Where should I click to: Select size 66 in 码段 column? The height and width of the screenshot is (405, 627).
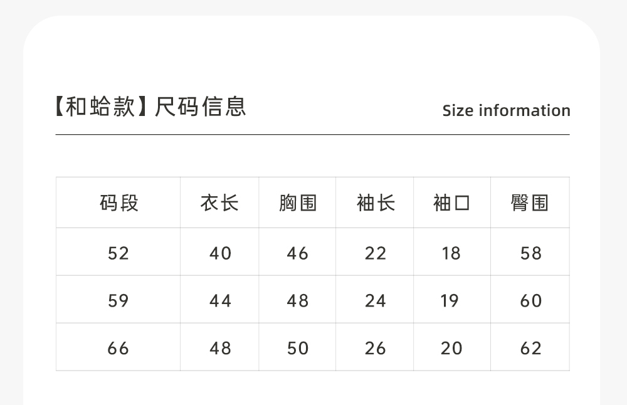click(x=119, y=348)
